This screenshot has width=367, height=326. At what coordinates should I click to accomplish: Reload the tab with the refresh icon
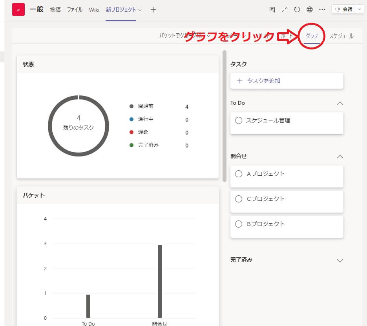(x=297, y=10)
